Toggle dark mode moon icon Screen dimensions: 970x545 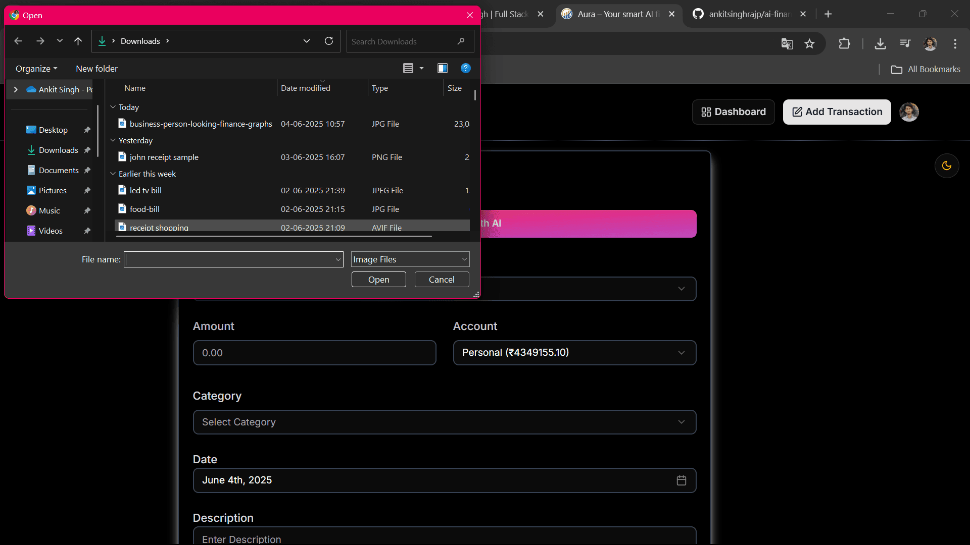pyautogui.click(x=947, y=166)
